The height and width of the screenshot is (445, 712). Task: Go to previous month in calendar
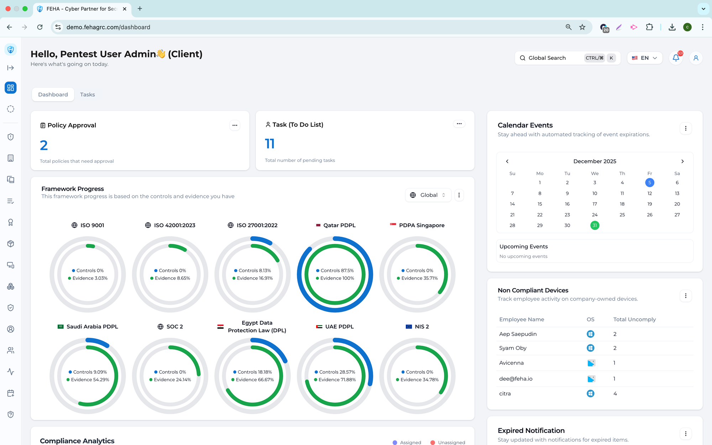coord(507,161)
